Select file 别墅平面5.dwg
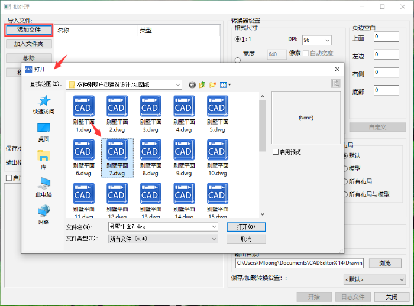 pyautogui.click(x=218, y=114)
